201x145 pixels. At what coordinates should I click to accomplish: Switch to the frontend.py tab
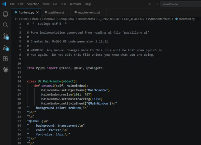[x=26, y=12]
